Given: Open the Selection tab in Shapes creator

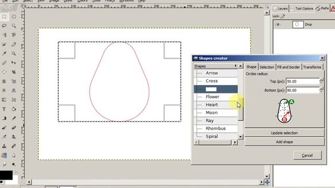Looking at the screenshot, I should [267, 67].
